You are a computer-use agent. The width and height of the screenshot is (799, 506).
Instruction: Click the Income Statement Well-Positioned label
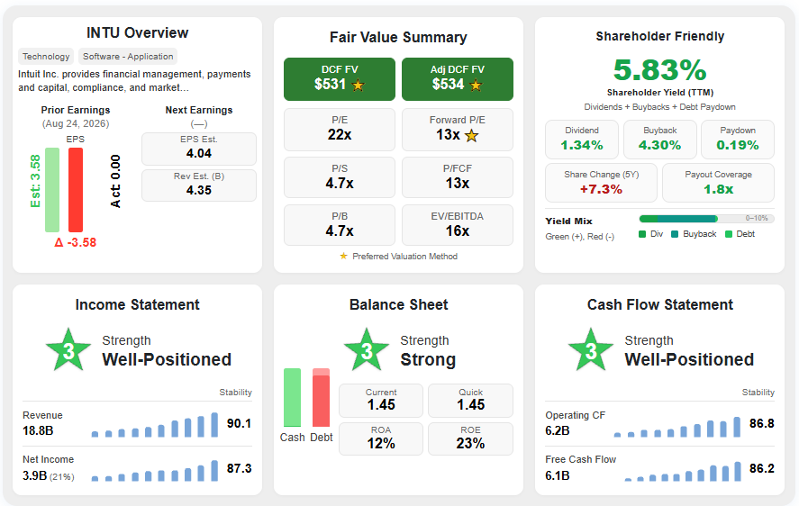pos(167,360)
